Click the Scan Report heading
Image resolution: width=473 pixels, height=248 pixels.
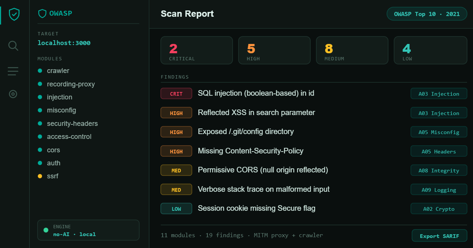pyautogui.click(x=187, y=14)
